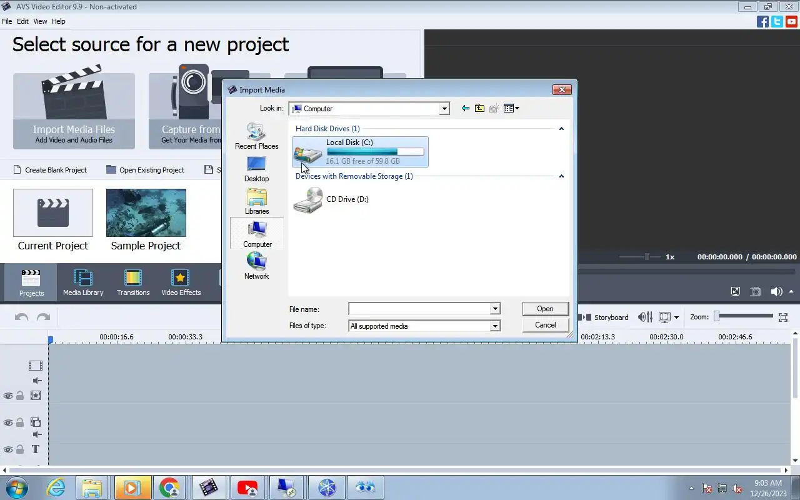Viewport: 800px width, 500px height.
Task: Switch to the Video Effects tab
Action: click(x=181, y=282)
